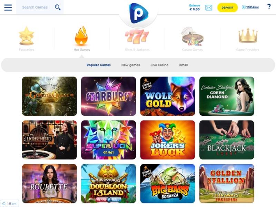This screenshot has height=207, width=276.
Task: Open the hamburger menu
Action: coord(8,7)
